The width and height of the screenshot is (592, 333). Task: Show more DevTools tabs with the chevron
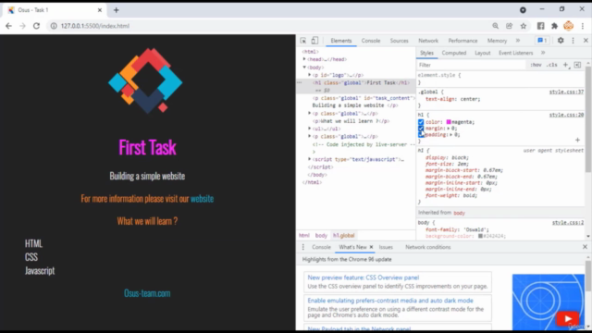coord(518,41)
